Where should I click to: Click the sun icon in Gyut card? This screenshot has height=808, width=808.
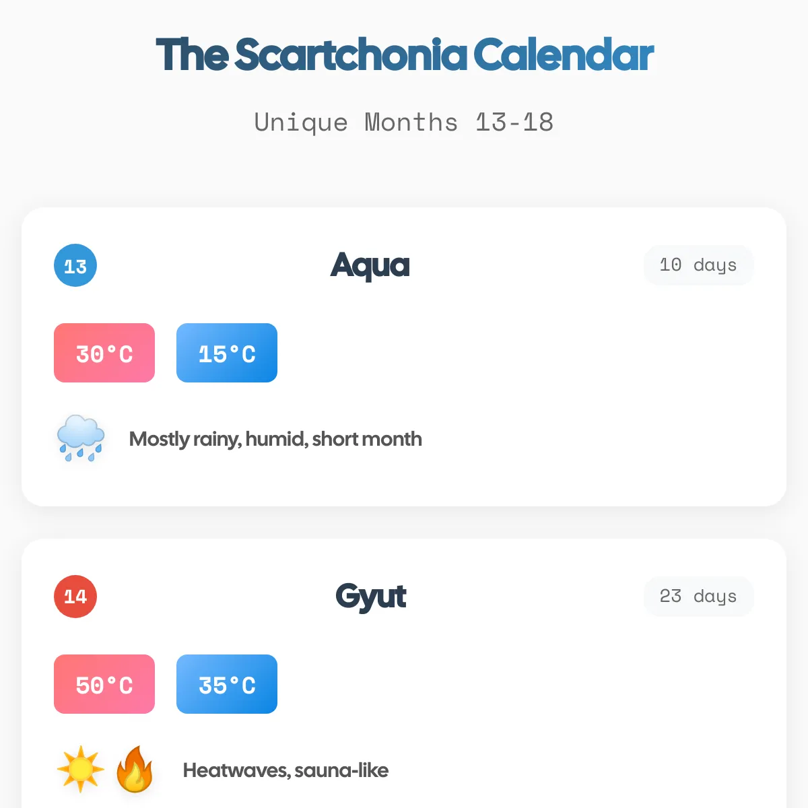click(81, 769)
